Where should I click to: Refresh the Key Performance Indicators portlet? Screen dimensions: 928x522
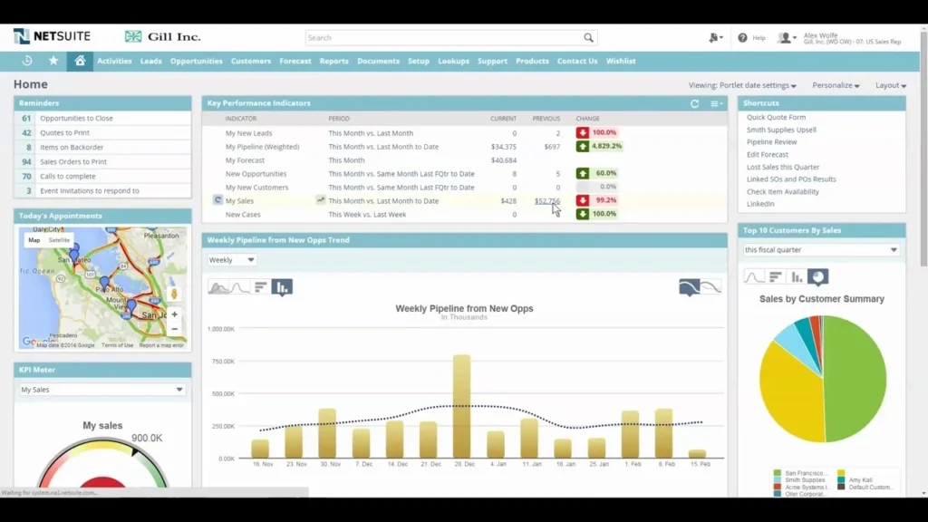point(695,103)
